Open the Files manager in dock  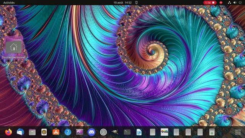click(32, 132)
